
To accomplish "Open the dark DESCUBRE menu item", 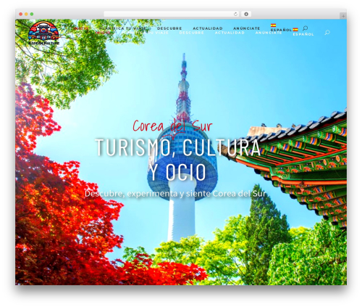I will [169, 28].
